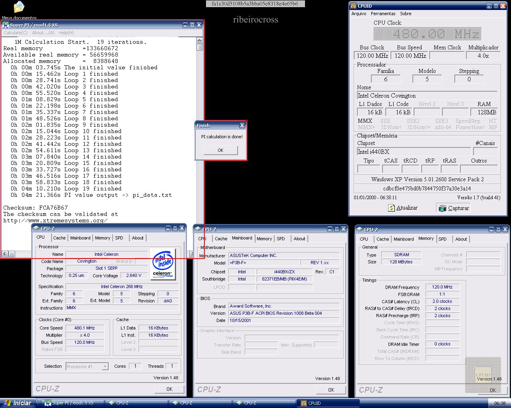Switch to Mainboard tab in left CPU-Z
The width and height of the screenshot is (511, 408).
pyautogui.click(x=80, y=238)
